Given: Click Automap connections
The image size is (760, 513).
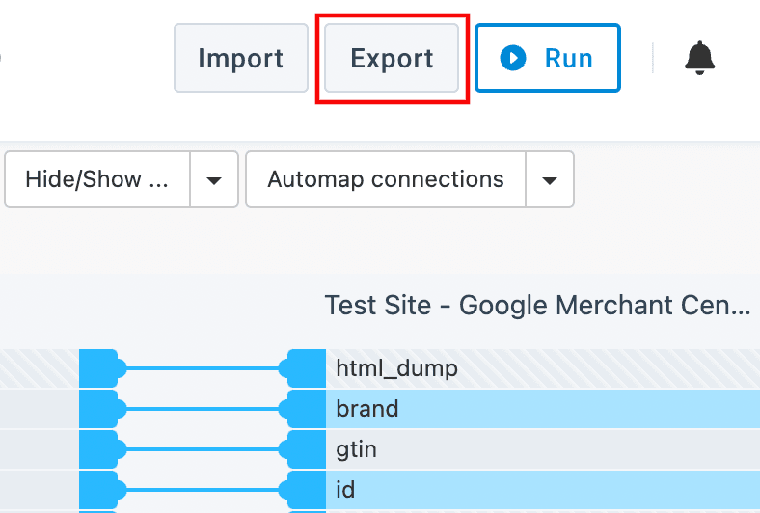Looking at the screenshot, I should pos(386,179).
